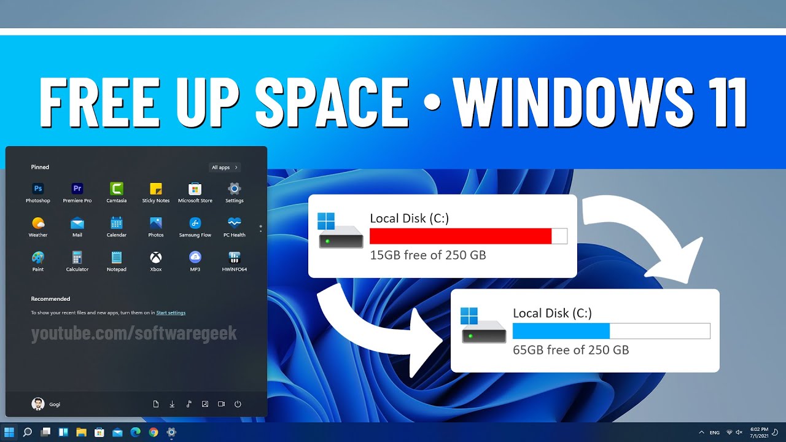This screenshot has width=786, height=442.
Task: Open Music folder icon in Start footer
Action: pyautogui.click(x=189, y=404)
